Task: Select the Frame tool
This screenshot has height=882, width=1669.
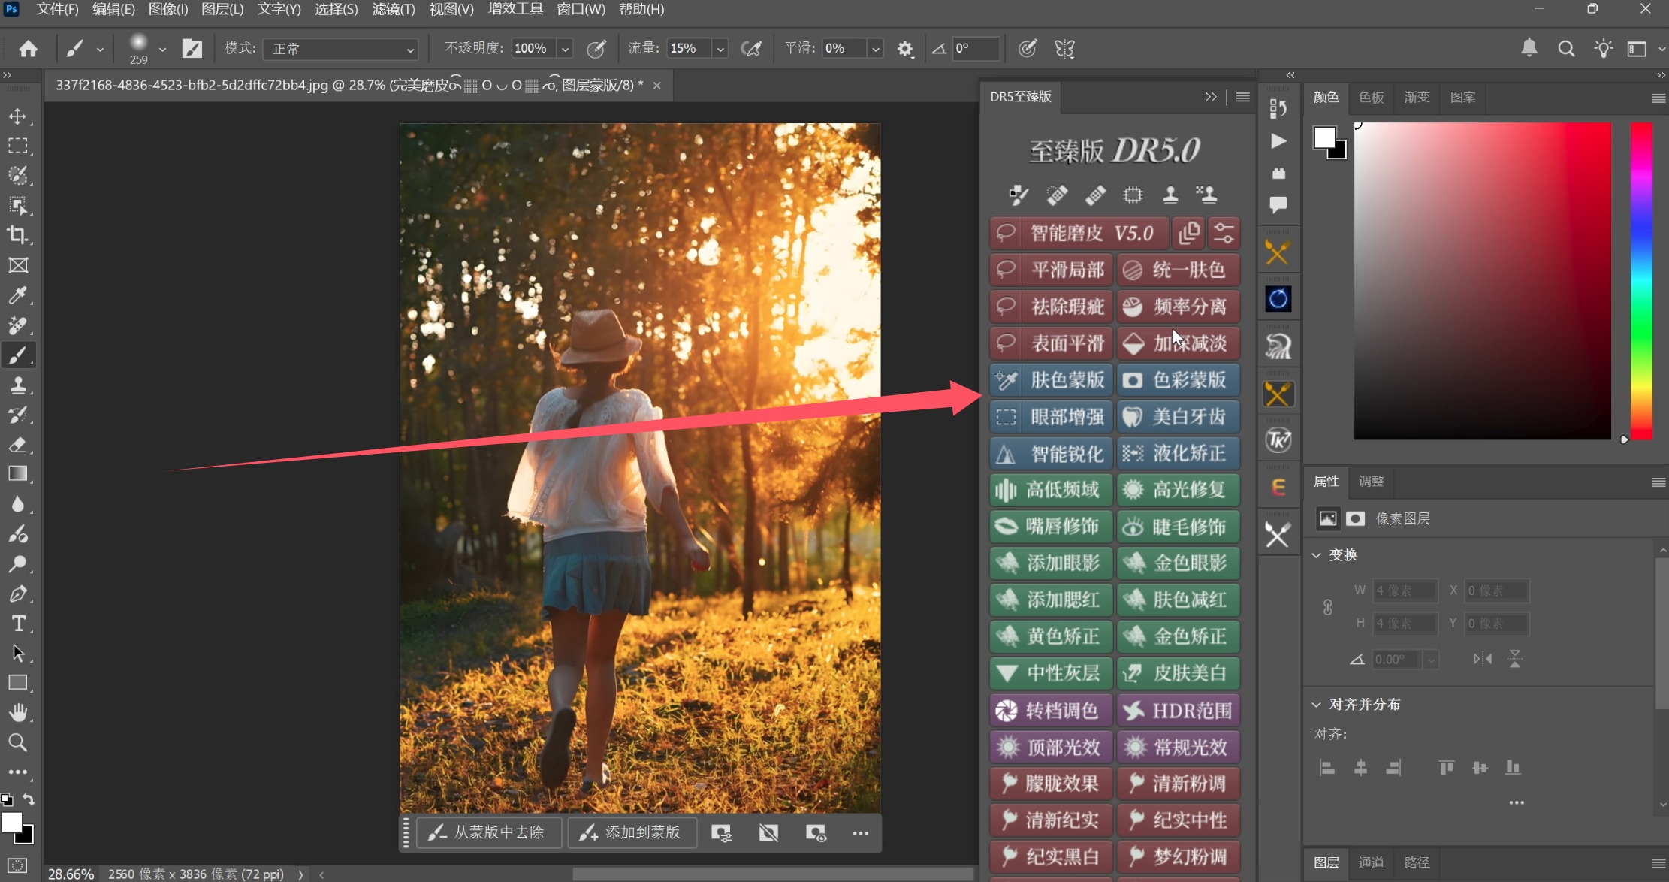Action: pos(18,265)
